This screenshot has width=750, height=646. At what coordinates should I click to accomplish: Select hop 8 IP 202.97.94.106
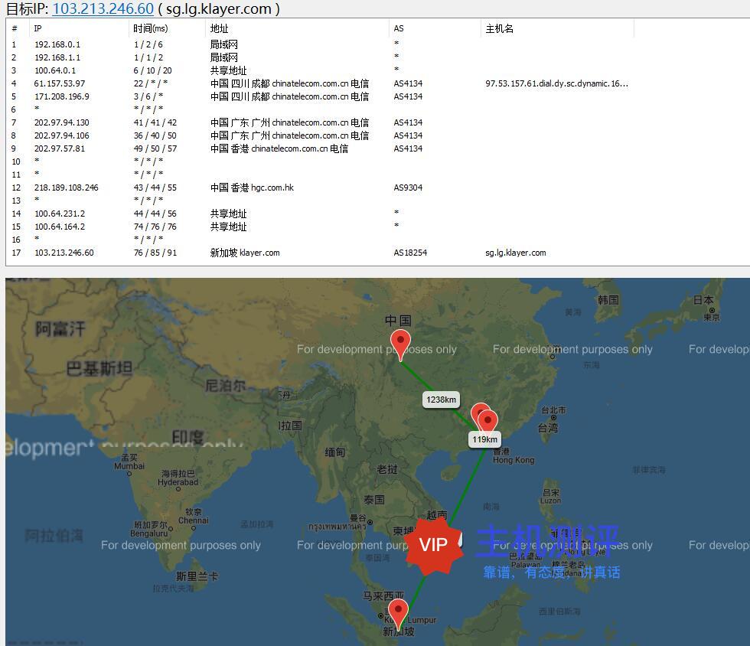(62, 135)
